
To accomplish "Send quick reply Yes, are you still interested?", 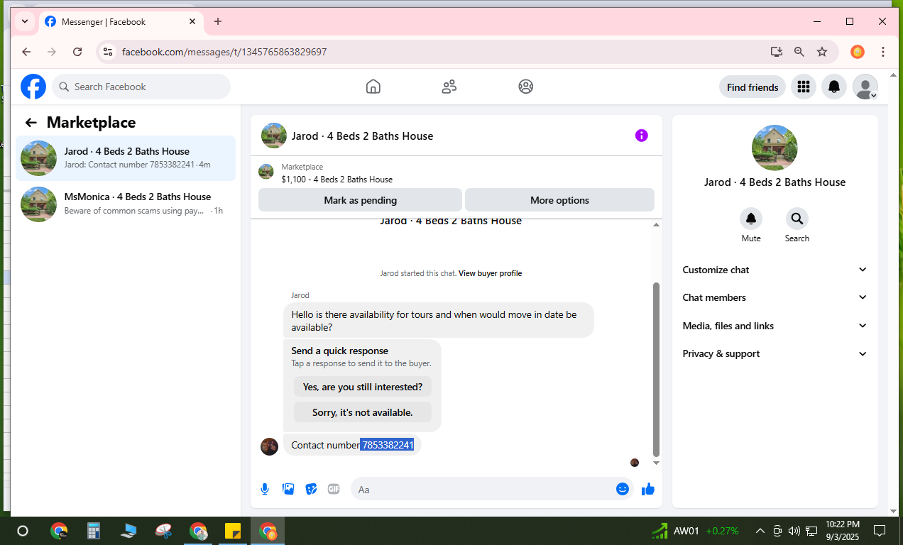I will (x=363, y=387).
